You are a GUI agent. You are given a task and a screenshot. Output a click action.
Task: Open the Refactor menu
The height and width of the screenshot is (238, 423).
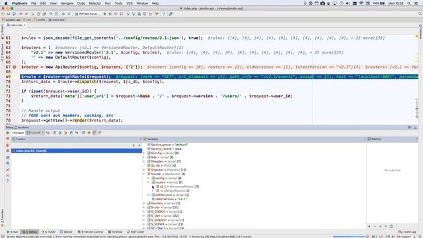tap(95, 3)
